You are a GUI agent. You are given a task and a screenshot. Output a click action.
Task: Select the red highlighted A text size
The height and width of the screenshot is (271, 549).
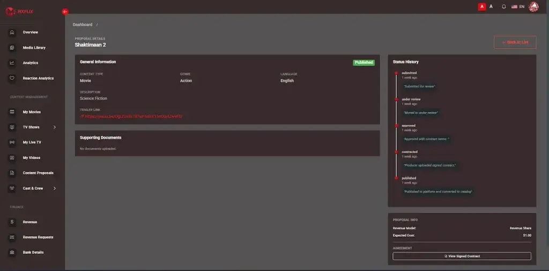tap(482, 6)
